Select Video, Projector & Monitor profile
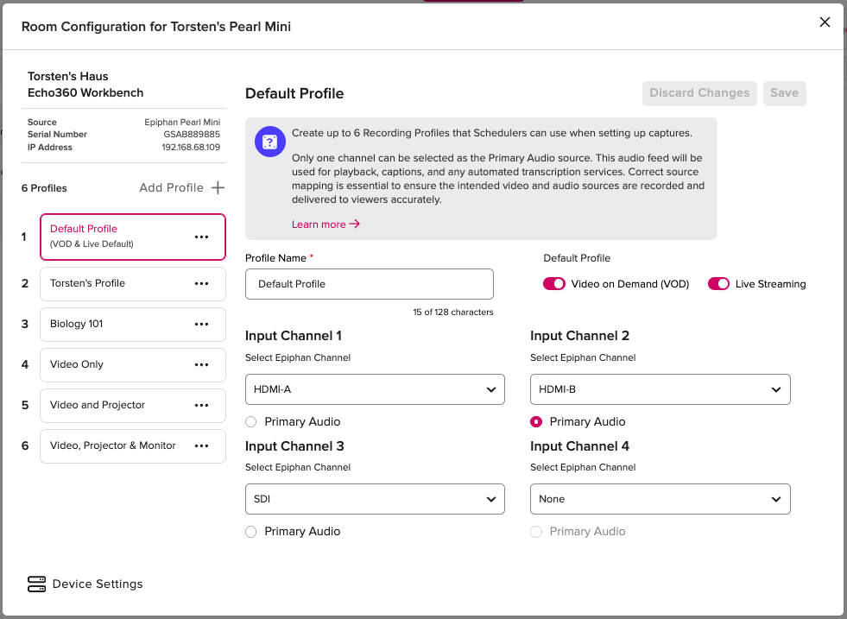 133,445
